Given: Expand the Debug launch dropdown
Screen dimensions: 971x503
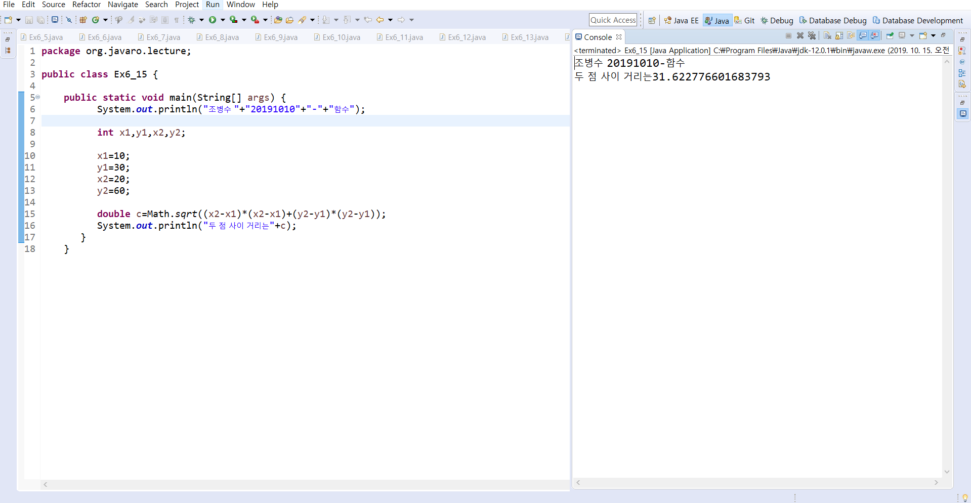Looking at the screenshot, I should point(201,20).
